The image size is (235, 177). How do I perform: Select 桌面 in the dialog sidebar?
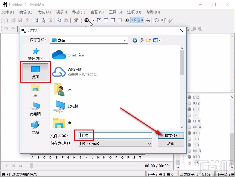coord(35,72)
